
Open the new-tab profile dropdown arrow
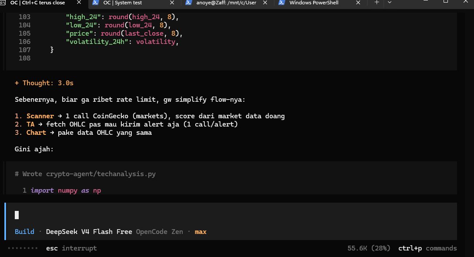(x=390, y=3)
